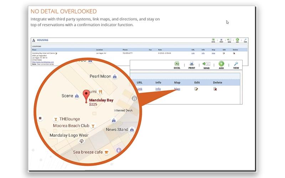Click the News Stand shopping bag icon

point(132,130)
